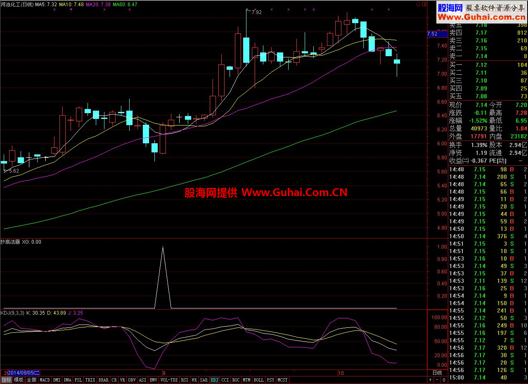This screenshot has width=528, height=384.
Task: Click the minus zoom button
Action: point(437,379)
